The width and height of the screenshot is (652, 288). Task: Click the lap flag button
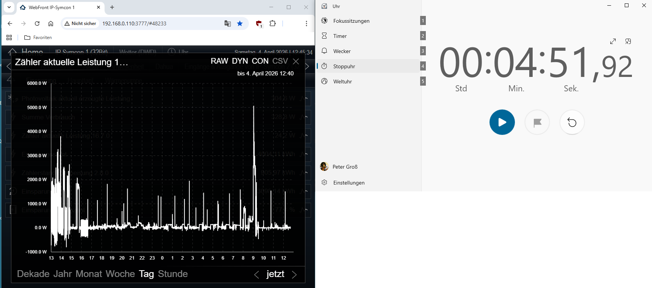click(537, 122)
